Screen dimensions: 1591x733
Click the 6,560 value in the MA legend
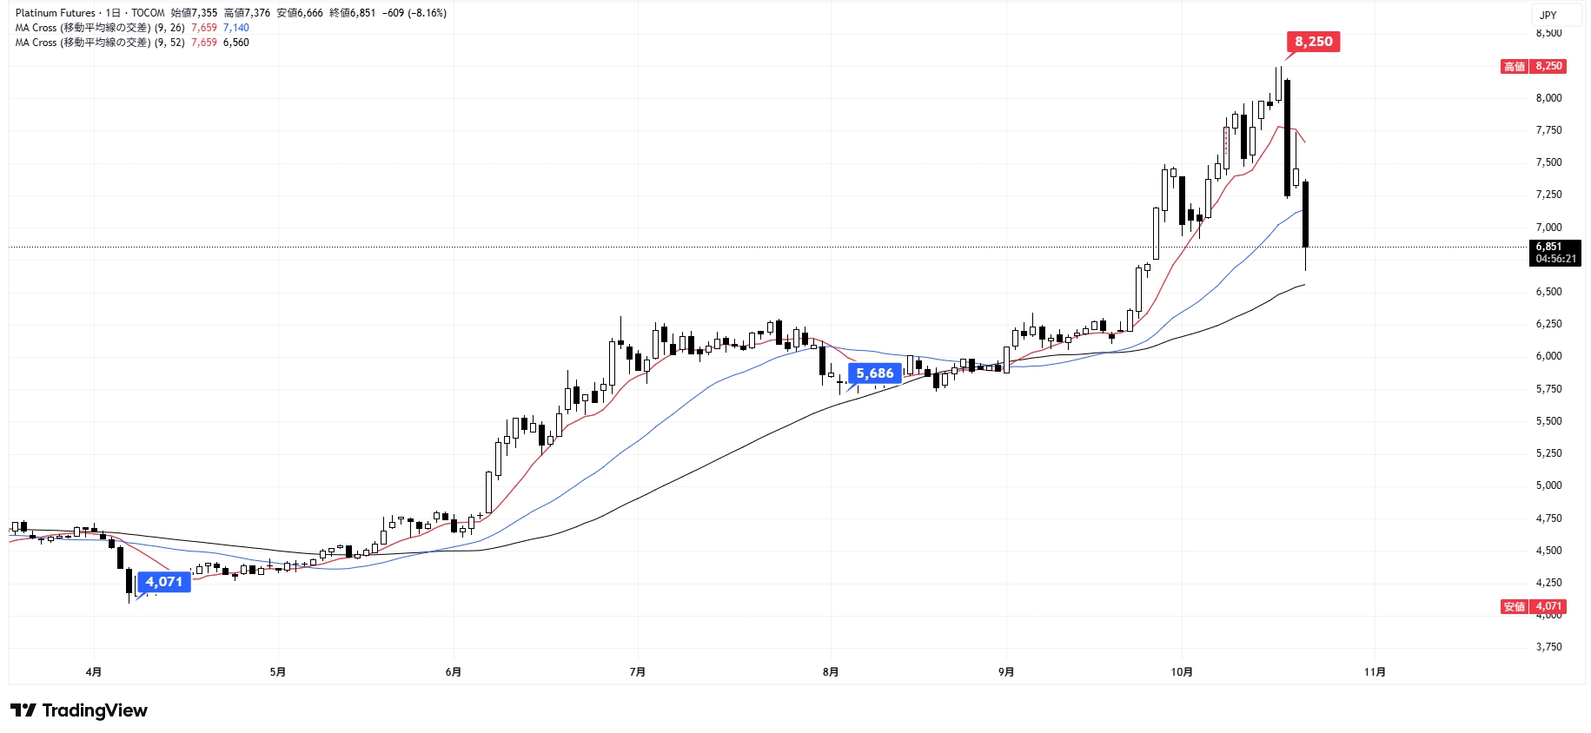236,43
